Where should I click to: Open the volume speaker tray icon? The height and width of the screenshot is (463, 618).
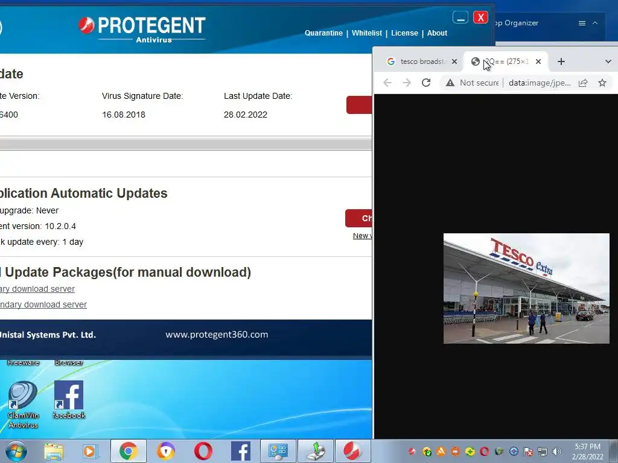point(557,452)
